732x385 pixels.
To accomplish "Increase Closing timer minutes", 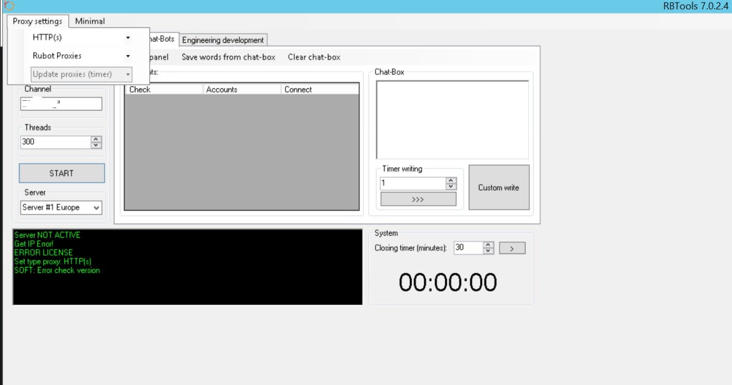I will (488, 245).
